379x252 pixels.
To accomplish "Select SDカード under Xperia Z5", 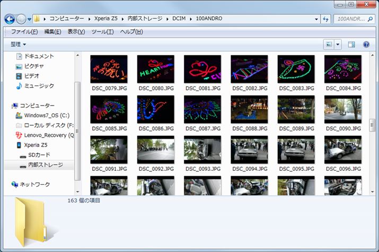I will (x=39, y=155).
